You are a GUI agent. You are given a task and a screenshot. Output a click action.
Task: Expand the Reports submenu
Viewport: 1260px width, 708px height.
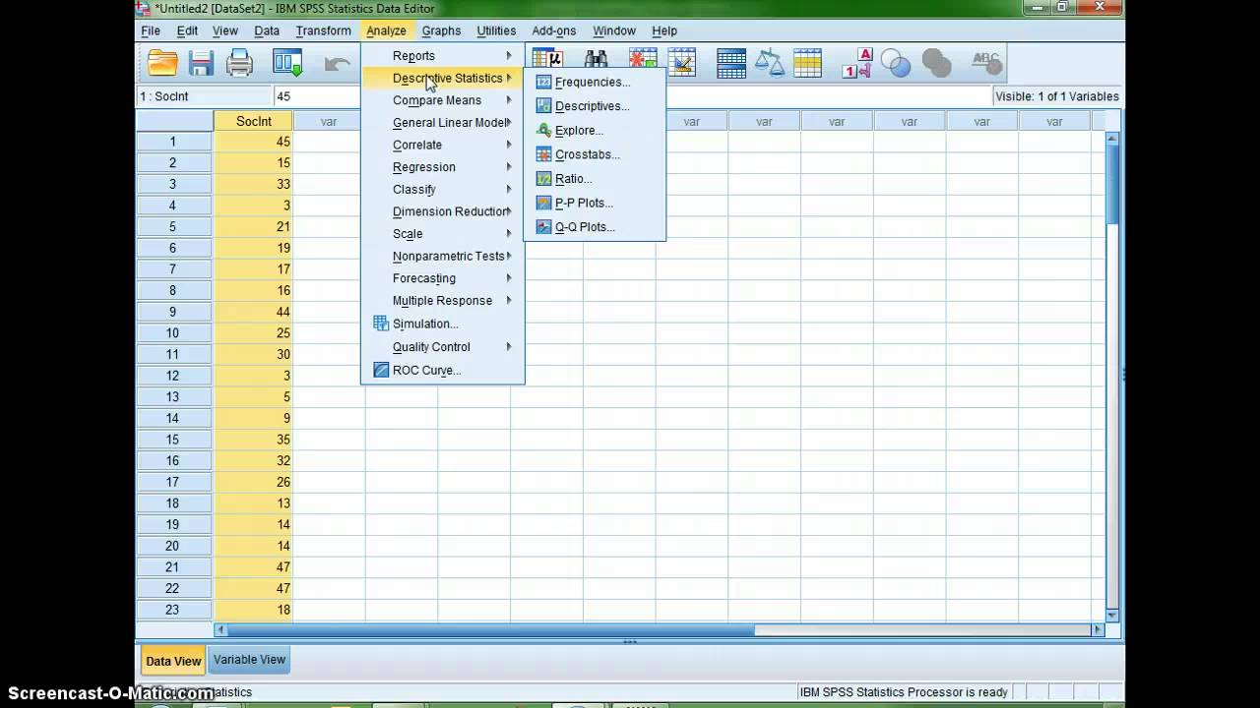pos(443,56)
